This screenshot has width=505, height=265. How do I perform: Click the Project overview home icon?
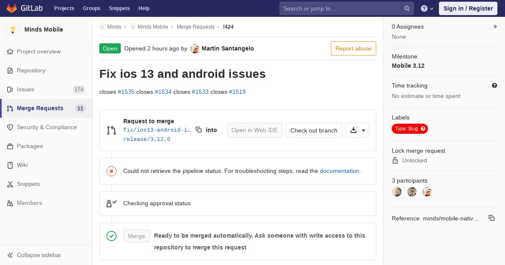point(10,51)
